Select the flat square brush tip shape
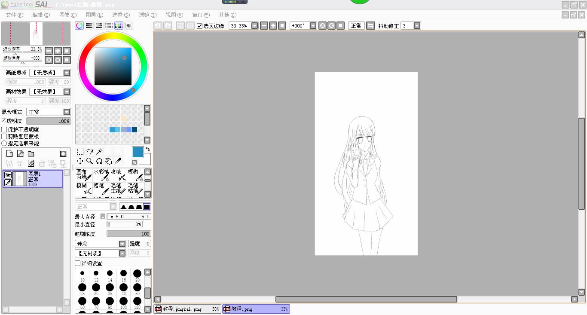Screen dimensions: 587x315 pos(147,207)
